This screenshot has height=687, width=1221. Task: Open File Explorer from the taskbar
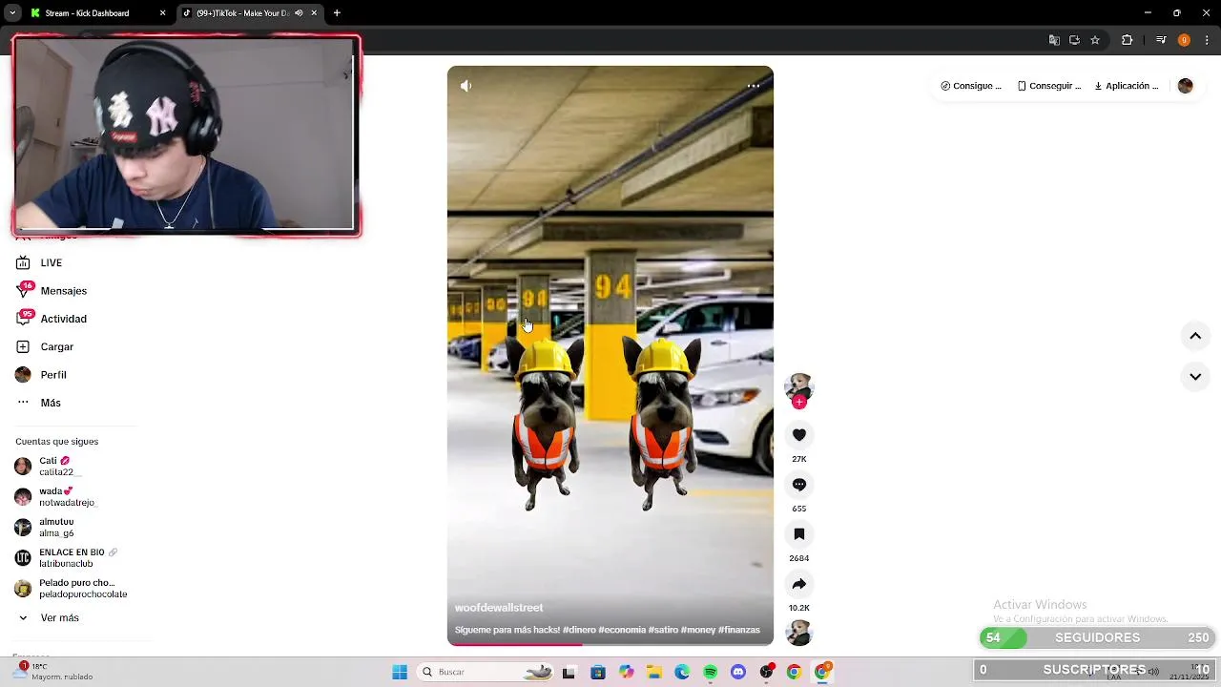pyautogui.click(x=653, y=673)
